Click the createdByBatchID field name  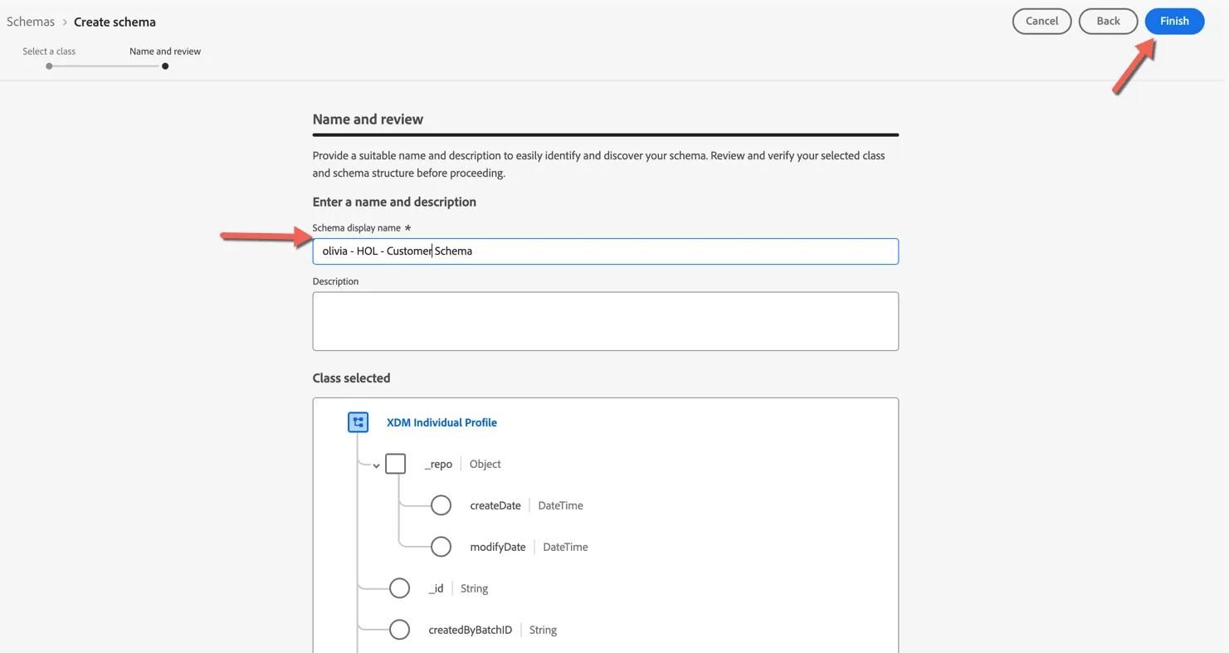point(470,630)
